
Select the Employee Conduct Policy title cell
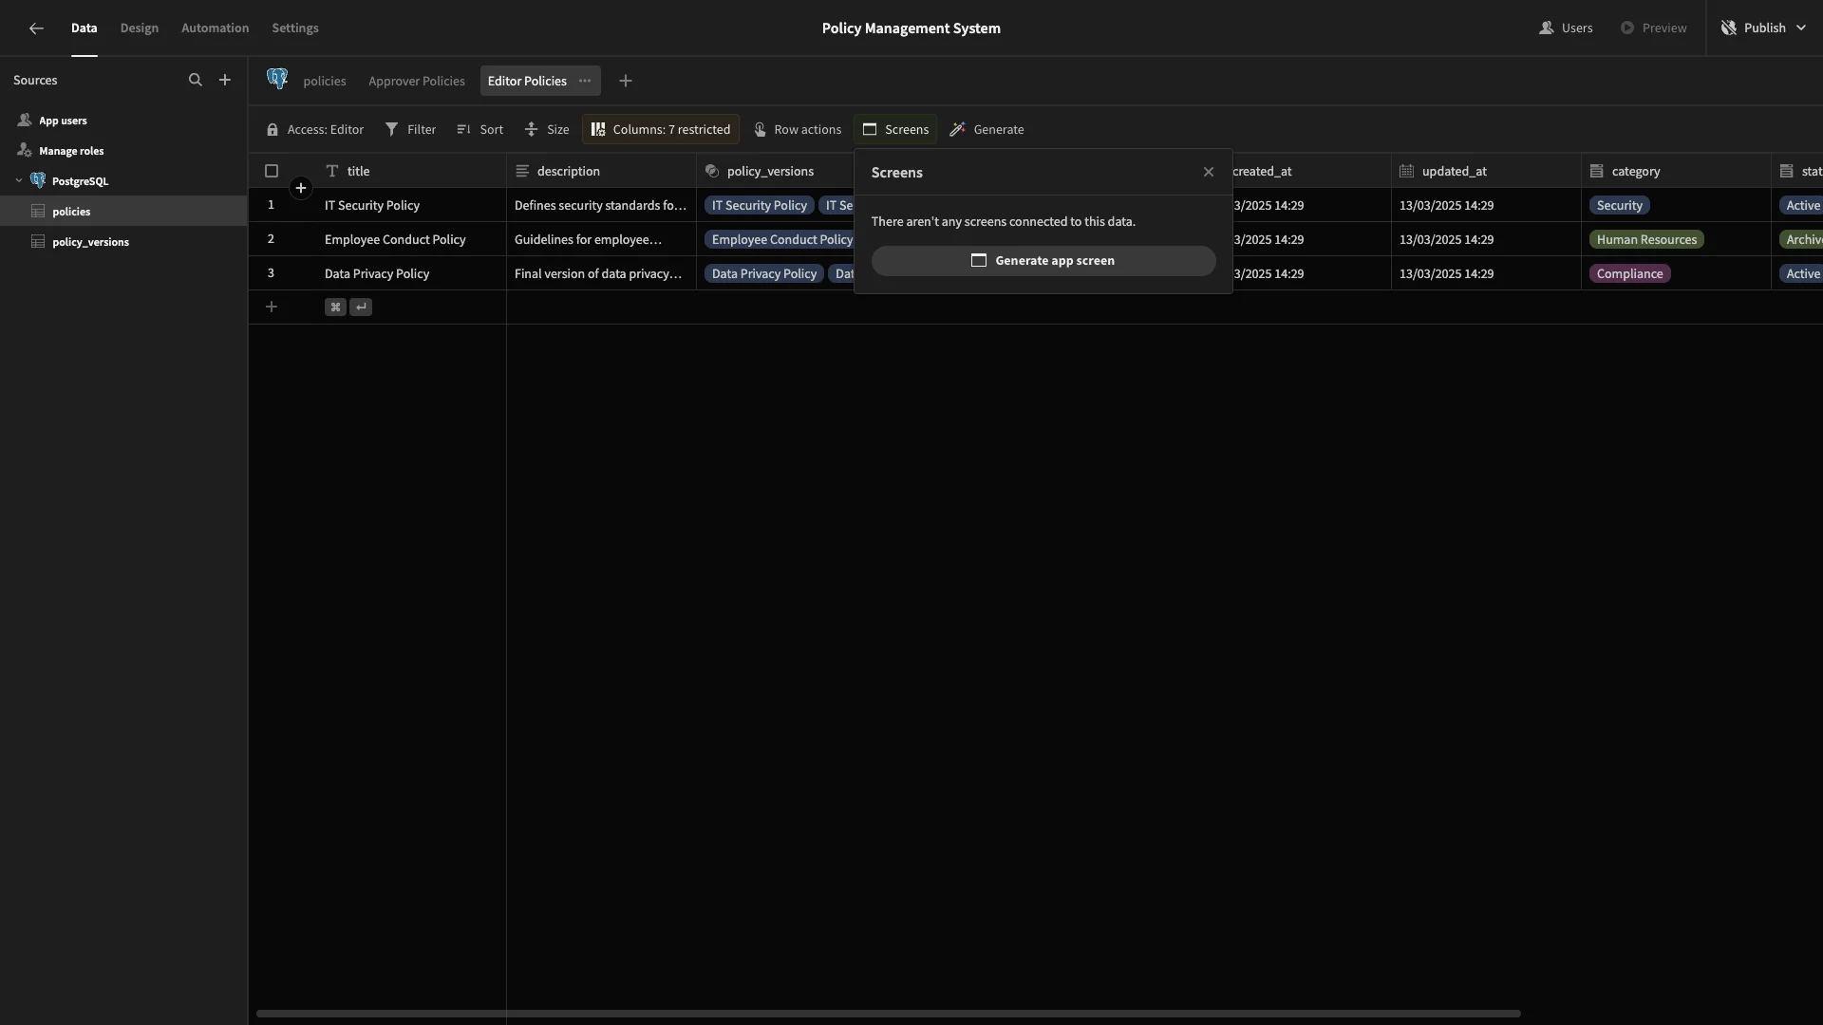(411, 239)
